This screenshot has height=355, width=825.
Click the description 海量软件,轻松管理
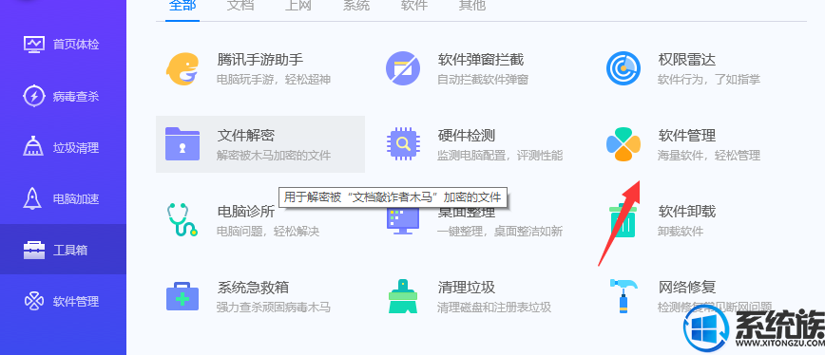(709, 156)
